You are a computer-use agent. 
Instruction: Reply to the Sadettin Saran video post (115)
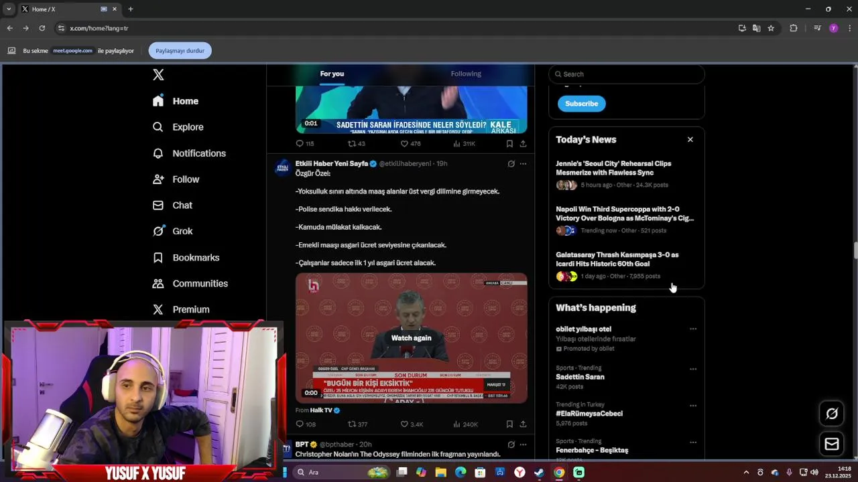click(x=305, y=144)
